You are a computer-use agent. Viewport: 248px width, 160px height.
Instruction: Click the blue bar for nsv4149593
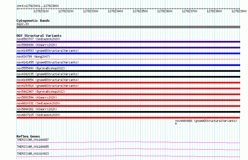coord(128,53)
